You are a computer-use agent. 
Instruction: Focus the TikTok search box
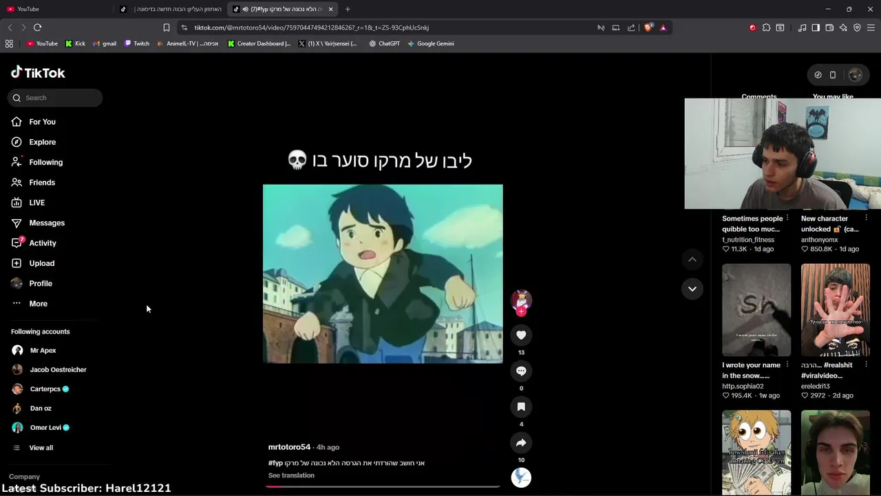[x=55, y=98]
